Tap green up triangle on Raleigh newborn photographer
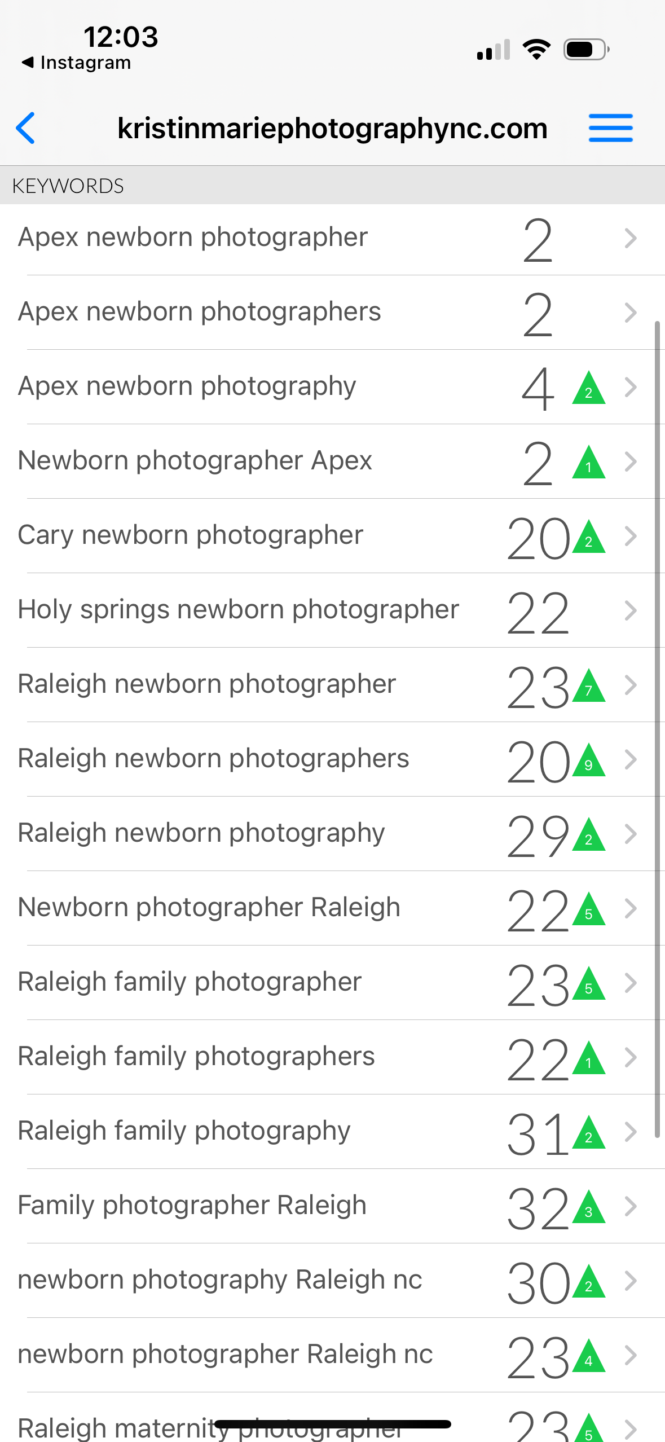This screenshot has width=665, height=1442. [588, 687]
